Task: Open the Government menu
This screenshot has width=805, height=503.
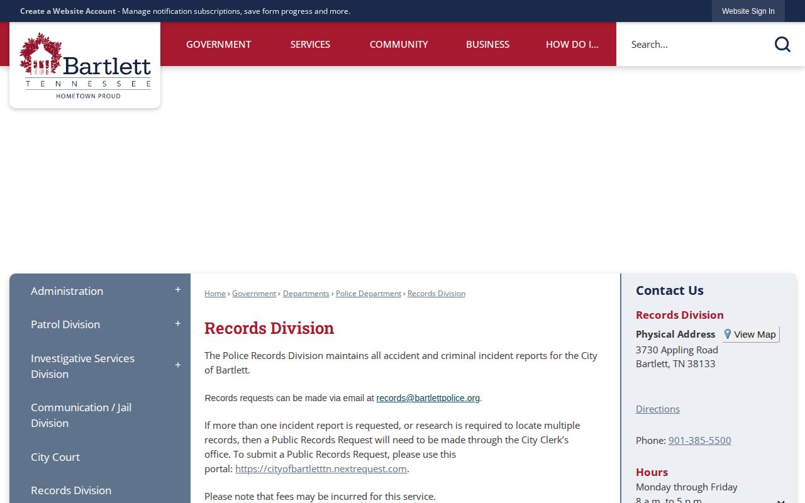Action: click(218, 44)
